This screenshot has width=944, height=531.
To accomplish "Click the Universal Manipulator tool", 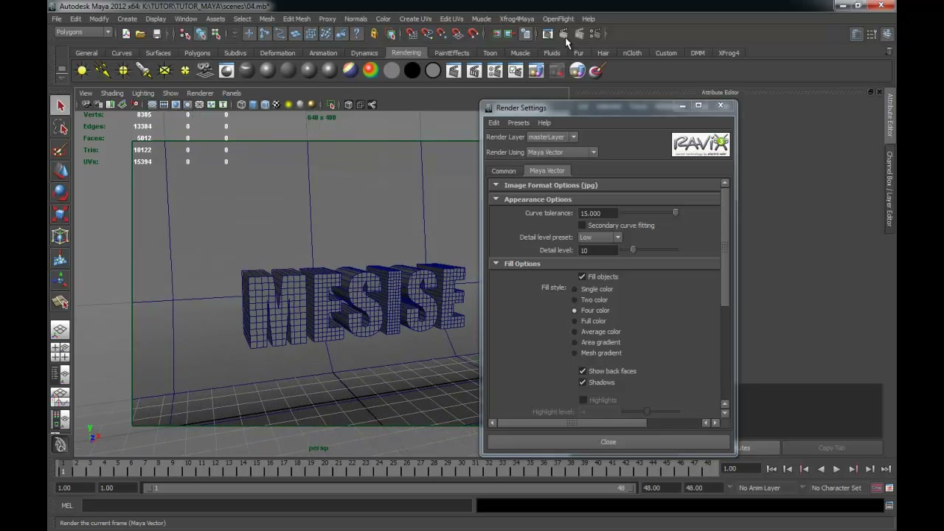I will (x=60, y=236).
